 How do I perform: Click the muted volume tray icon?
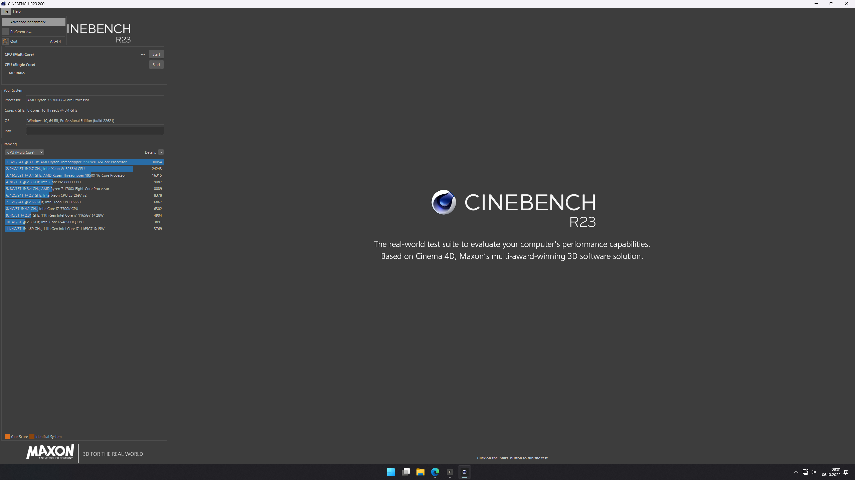click(813, 472)
